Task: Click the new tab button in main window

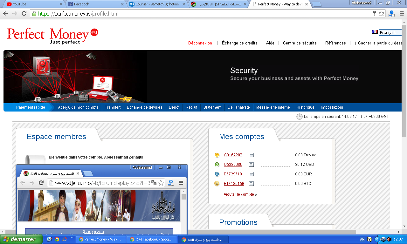Action: point(316,4)
